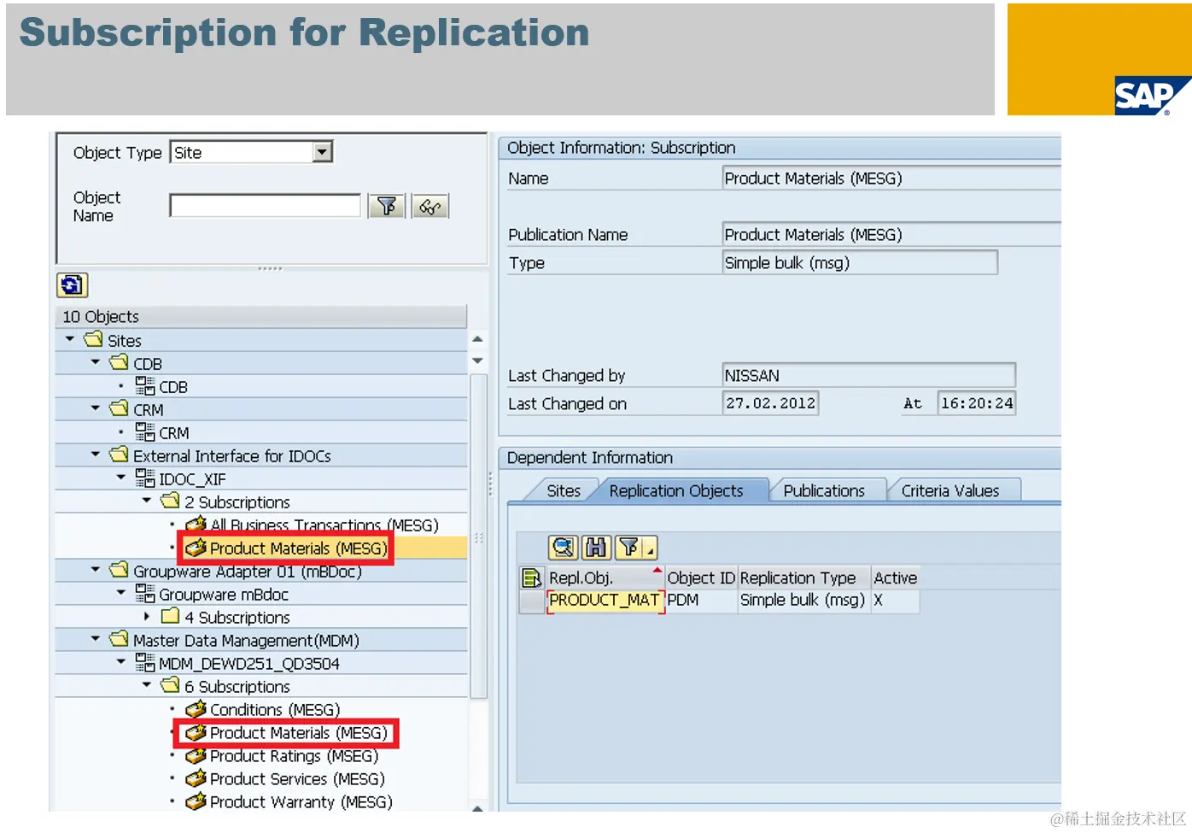Click the Conditions (MESG) subscription icon
Screen dimensions: 1192x833
(x=196, y=709)
